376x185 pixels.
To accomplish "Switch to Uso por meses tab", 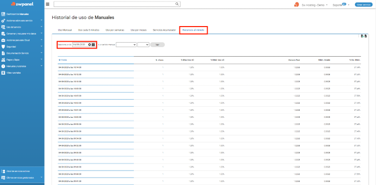I will [x=138, y=30].
